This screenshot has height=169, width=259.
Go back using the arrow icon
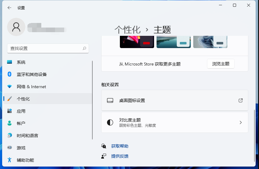(x=9, y=8)
